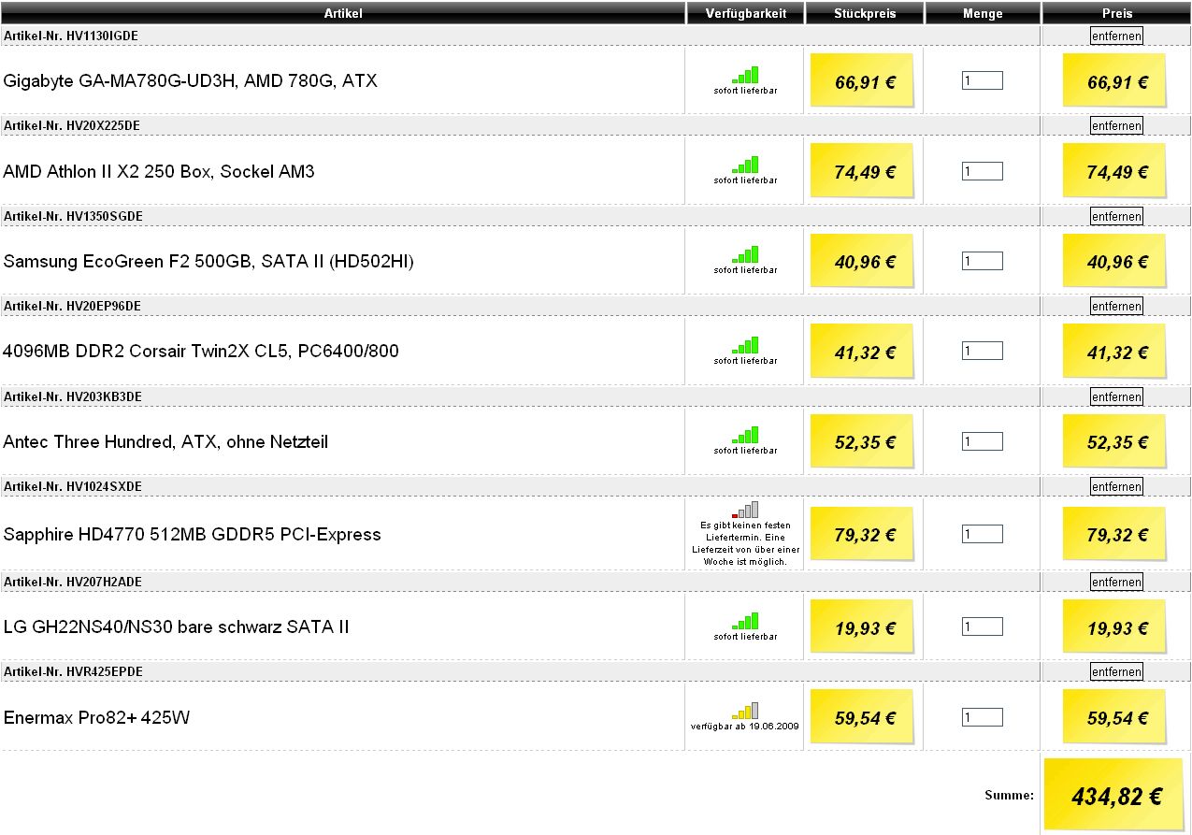Viewport: 1192px width, 835px height.
Task: Click availability icon for Sapphire HD4770
Action: click(745, 510)
